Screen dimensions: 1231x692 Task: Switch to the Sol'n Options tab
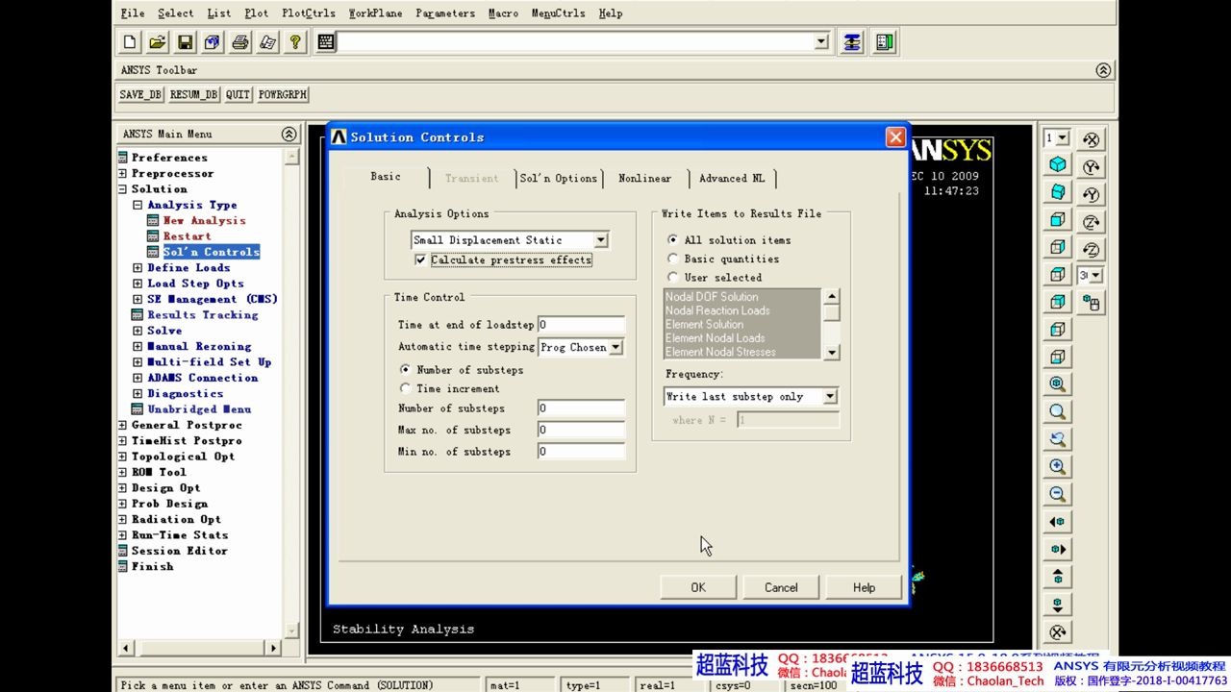pos(559,178)
